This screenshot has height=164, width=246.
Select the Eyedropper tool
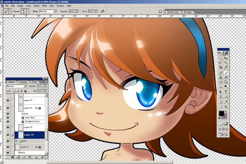[226, 102]
